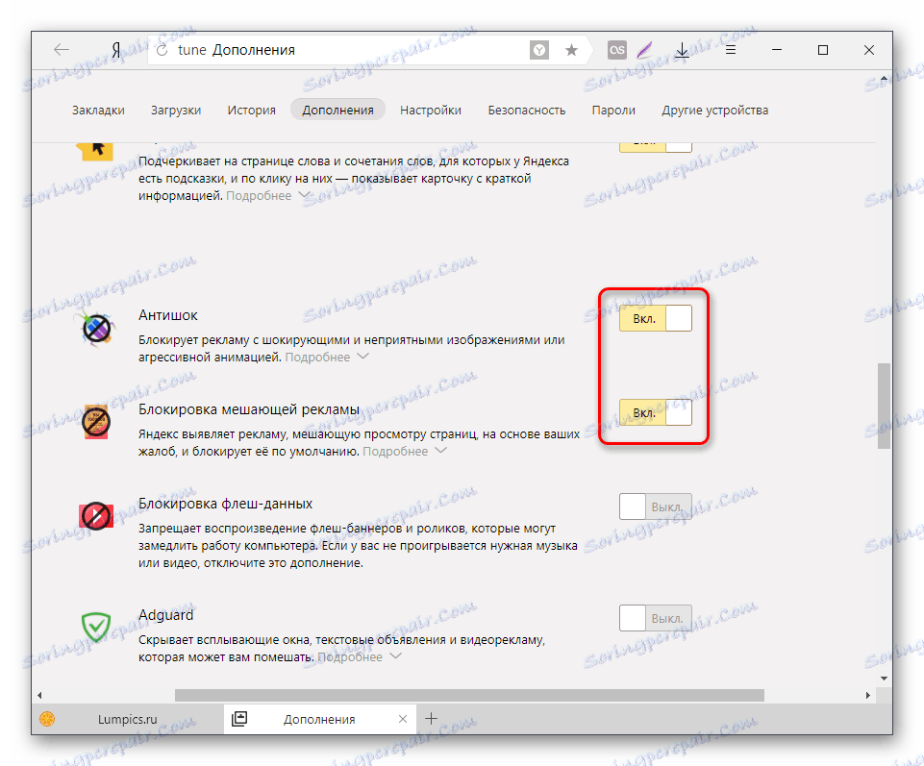Open the purple feather extension icon
The width and height of the screenshot is (924, 766).
point(644,50)
